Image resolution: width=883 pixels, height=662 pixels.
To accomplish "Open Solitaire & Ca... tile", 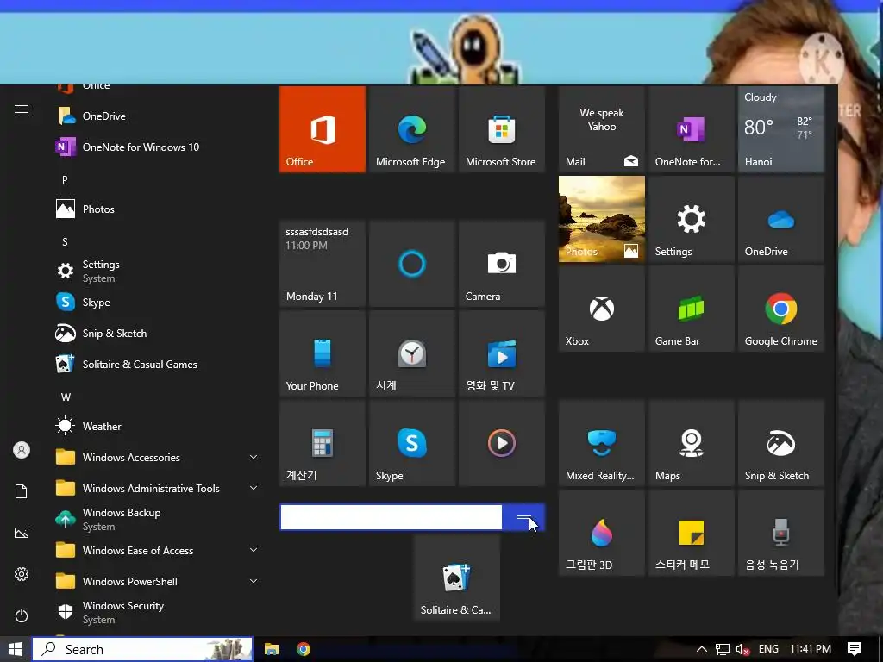I will click(456, 578).
